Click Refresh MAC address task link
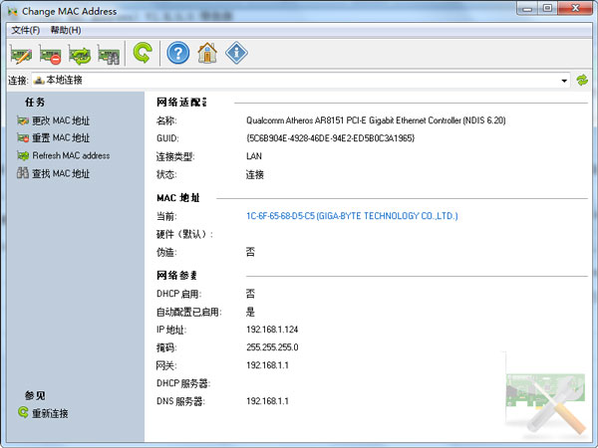Image resolution: width=598 pixels, height=448 pixels. (x=71, y=155)
